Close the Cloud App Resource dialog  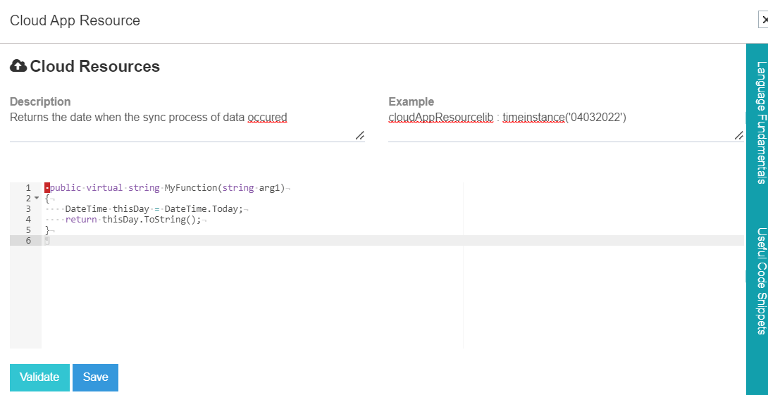coord(764,20)
